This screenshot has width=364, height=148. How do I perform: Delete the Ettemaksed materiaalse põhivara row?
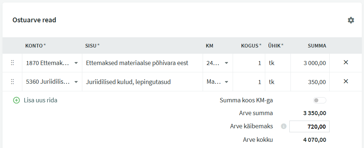click(346, 62)
